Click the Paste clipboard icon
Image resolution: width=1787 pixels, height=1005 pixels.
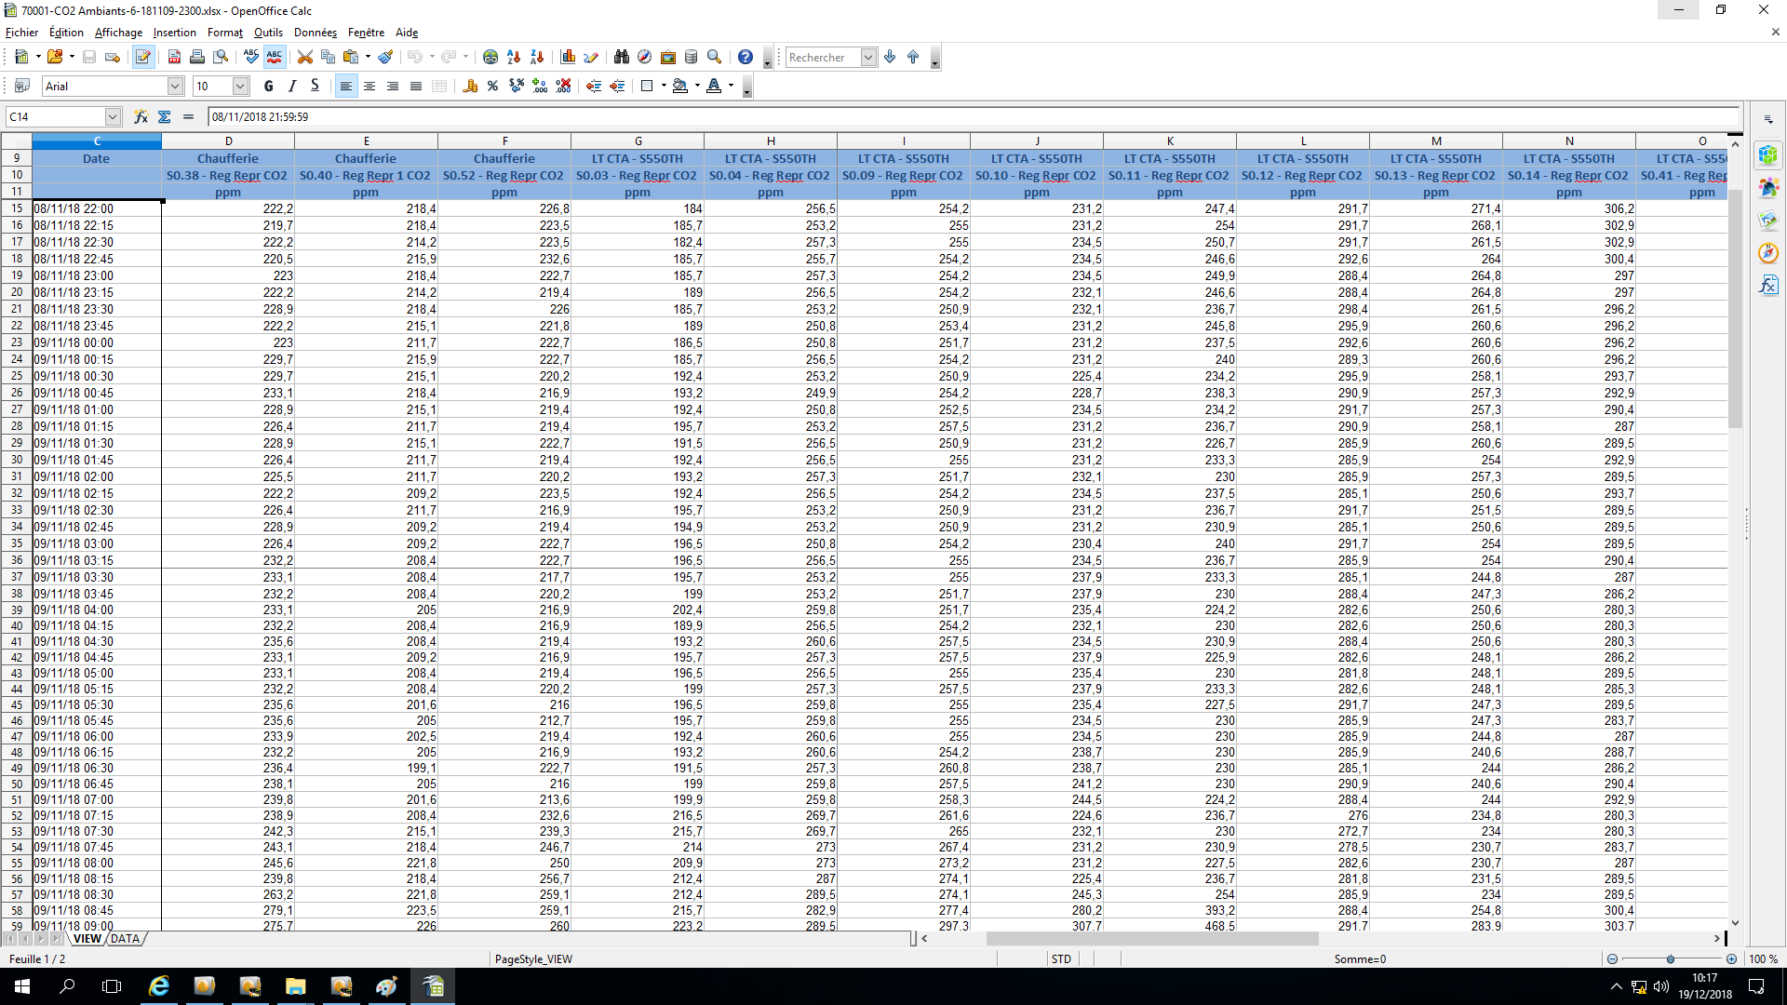[x=351, y=57]
